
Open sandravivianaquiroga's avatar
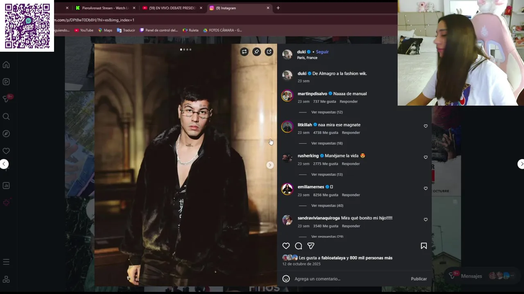pyautogui.click(x=287, y=220)
